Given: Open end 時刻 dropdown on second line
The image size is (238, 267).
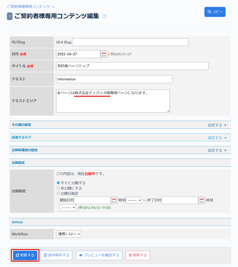Looking at the screenshot, I should click(68, 208).
